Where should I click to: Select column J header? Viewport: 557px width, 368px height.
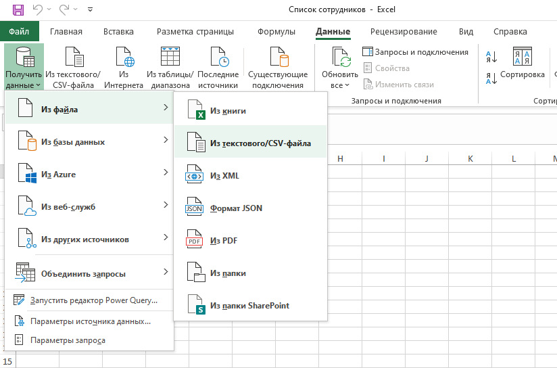427,158
